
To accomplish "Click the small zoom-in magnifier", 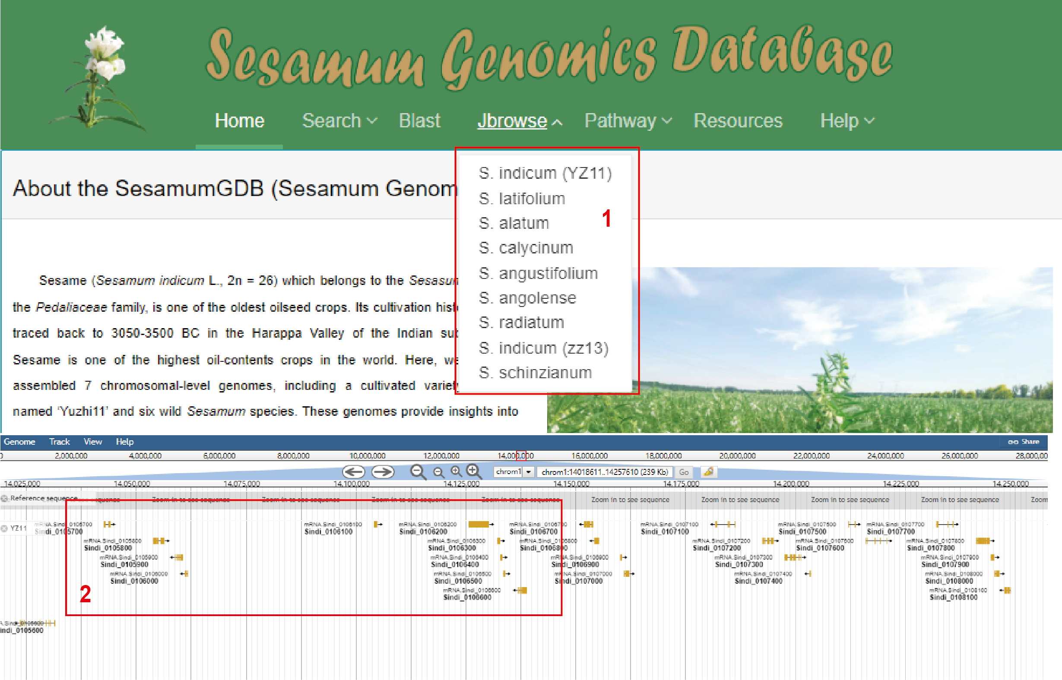I will click(x=456, y=471).
